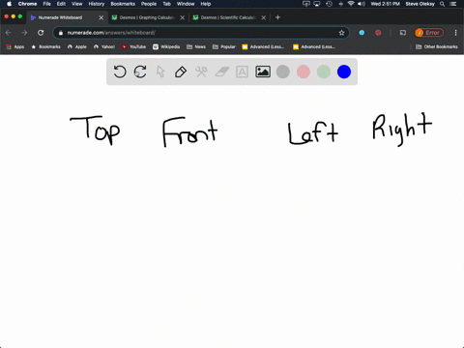Choose the pink color swatch
464x348 pixels.
click(304, 72)
